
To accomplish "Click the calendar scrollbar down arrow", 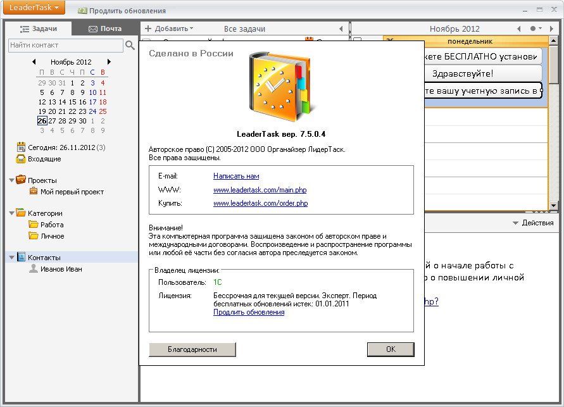I will click(x=553, y=205).
